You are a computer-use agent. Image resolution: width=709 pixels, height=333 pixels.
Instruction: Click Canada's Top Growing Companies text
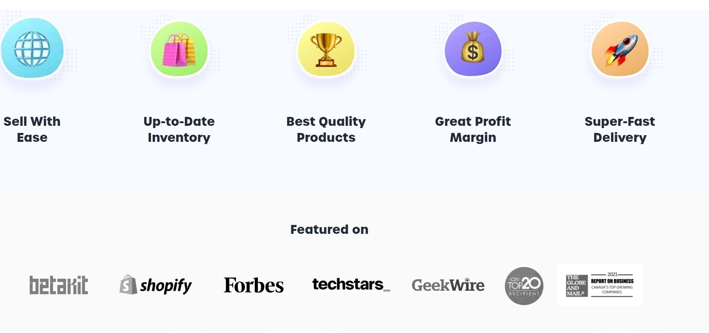click(612, 289)
